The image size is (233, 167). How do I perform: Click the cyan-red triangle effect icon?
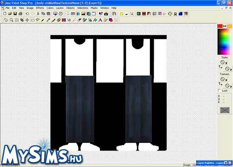(139, 14)
